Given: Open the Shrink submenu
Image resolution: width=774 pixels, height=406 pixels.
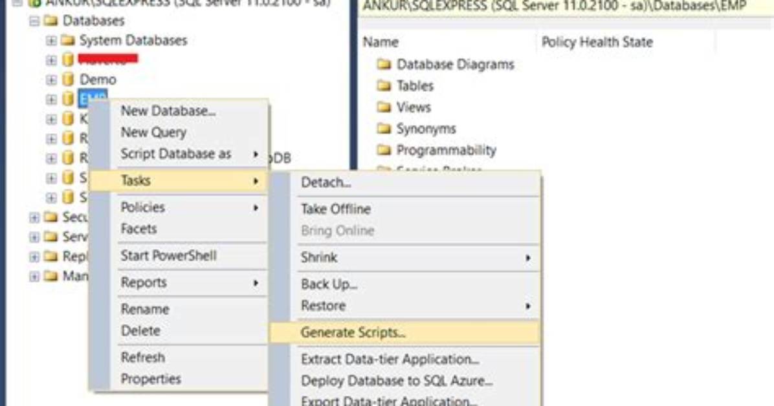Looking at the screenshot, I should tap(405, 257).
